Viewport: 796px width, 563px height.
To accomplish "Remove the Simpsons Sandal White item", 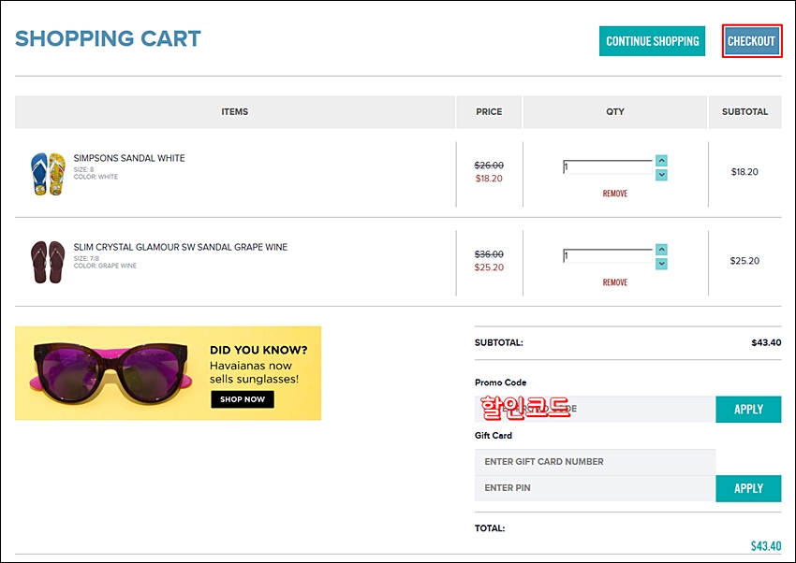I will (614, 194).
